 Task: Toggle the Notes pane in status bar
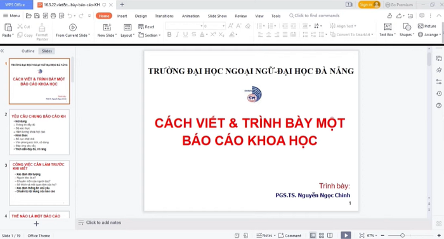266,235
